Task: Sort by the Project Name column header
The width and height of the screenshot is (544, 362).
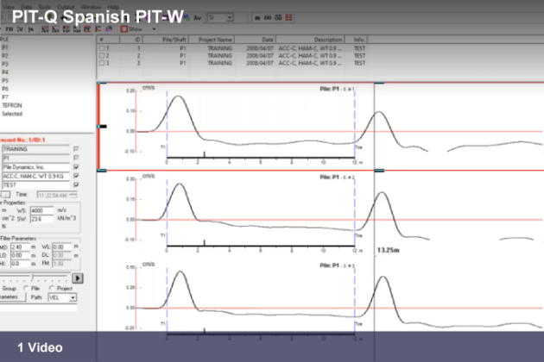Action: [212, 40]
